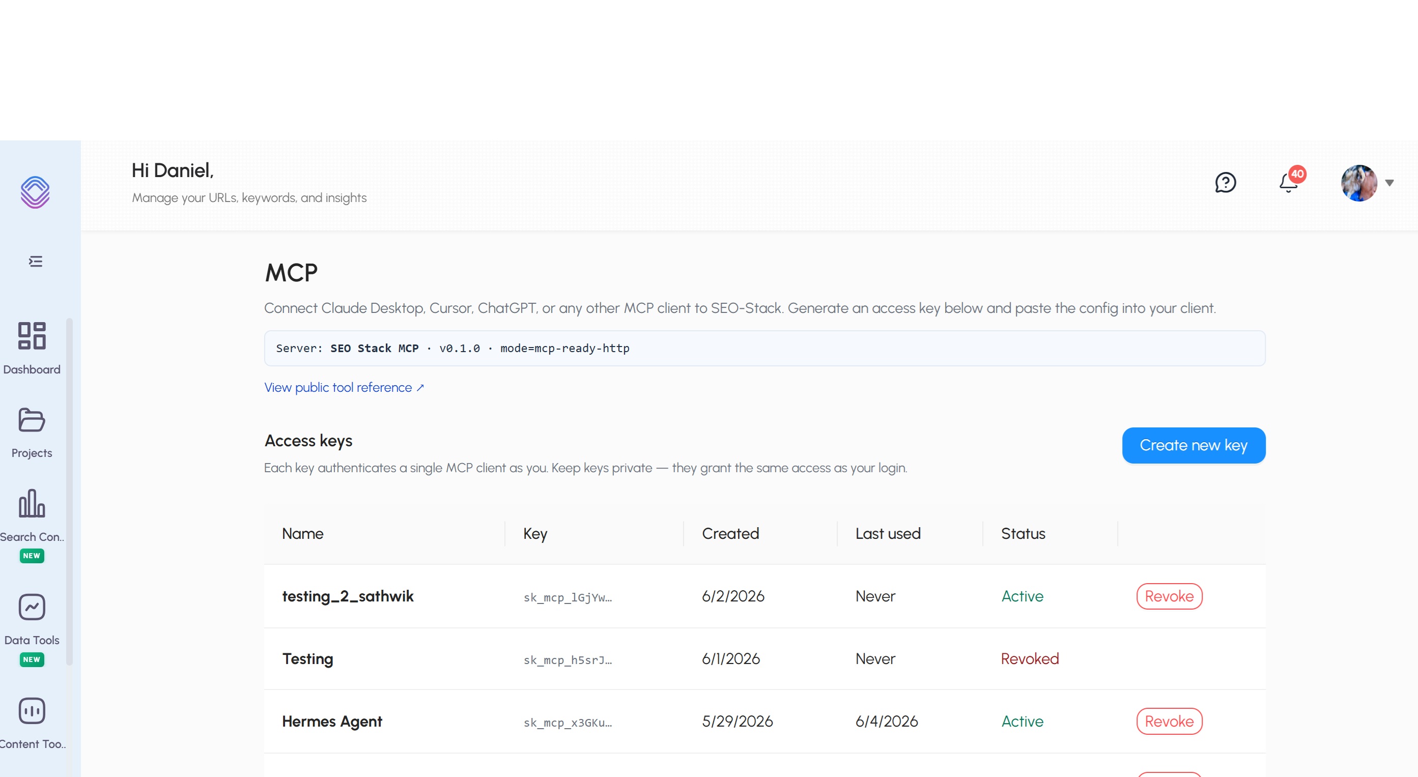Open View public tool reference link
Viewport: 1418px width, 777px height.
(x=344, y=387)
